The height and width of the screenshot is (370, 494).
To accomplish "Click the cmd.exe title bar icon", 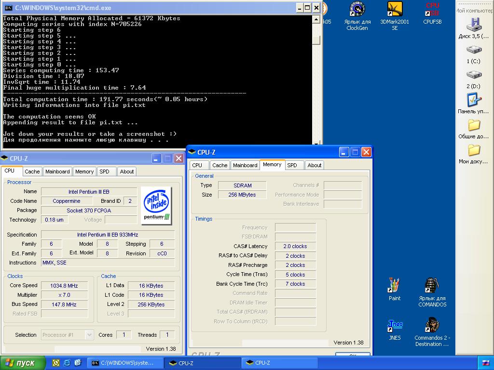I will click(x=9, y=8).
